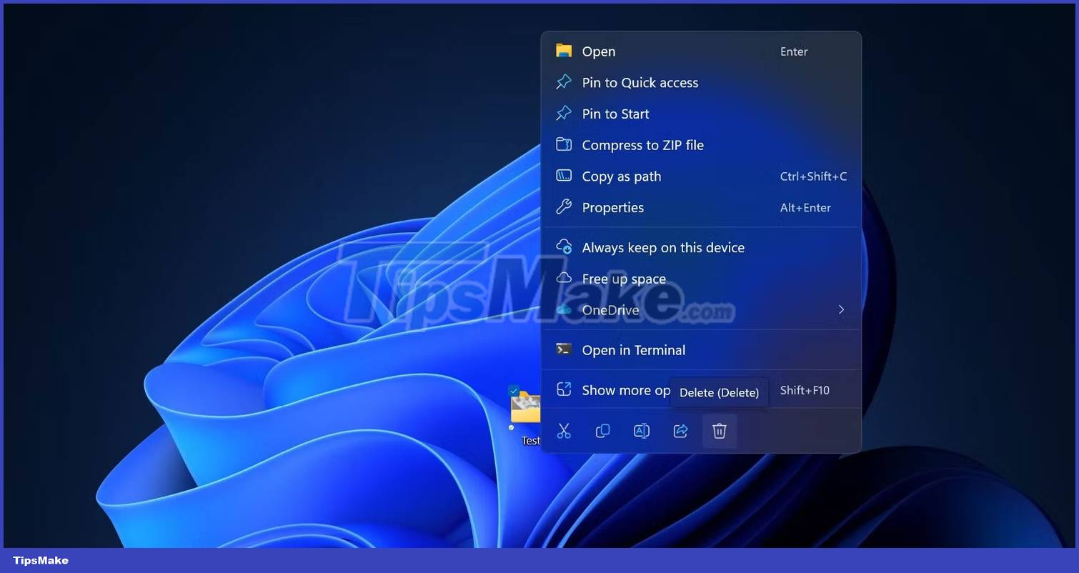
Task: Click the Rename icon
Action: (x=641, y=431)
